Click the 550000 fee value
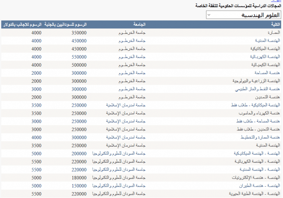Viewport: 283px width, 198px height. 79,57
